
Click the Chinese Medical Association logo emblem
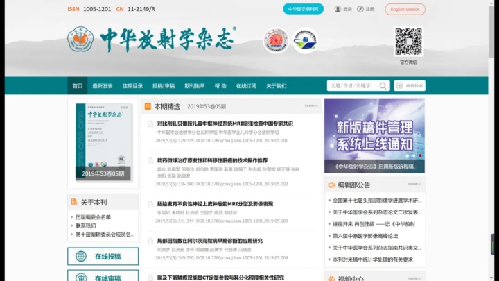pyautogui.click(x=80, y=39)
